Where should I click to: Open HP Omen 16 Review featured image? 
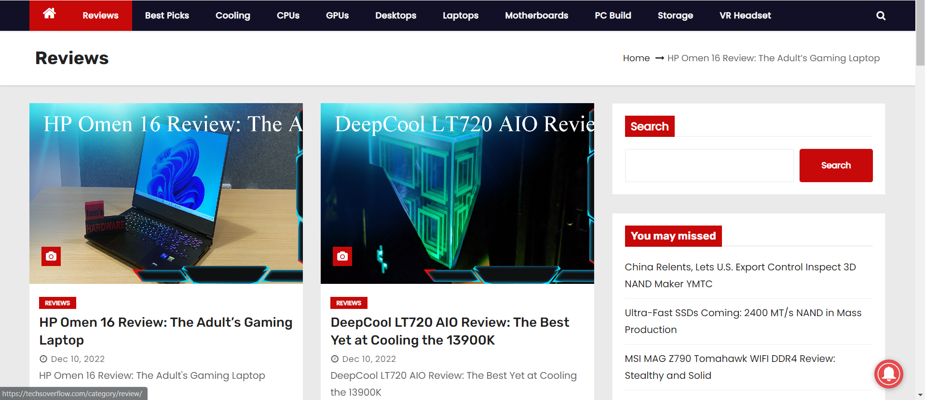click(x=166, y=193)
